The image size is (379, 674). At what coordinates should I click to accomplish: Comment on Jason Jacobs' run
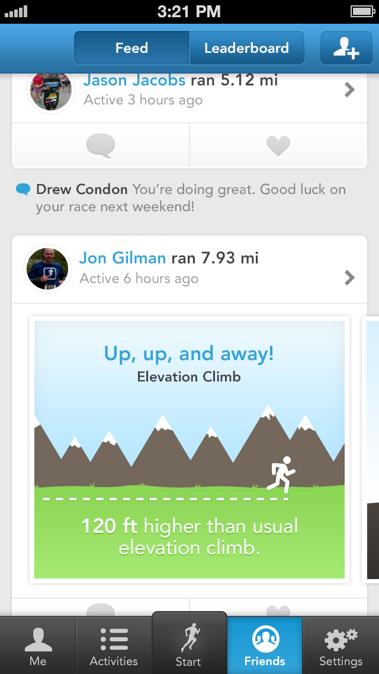tap(101, 145)
